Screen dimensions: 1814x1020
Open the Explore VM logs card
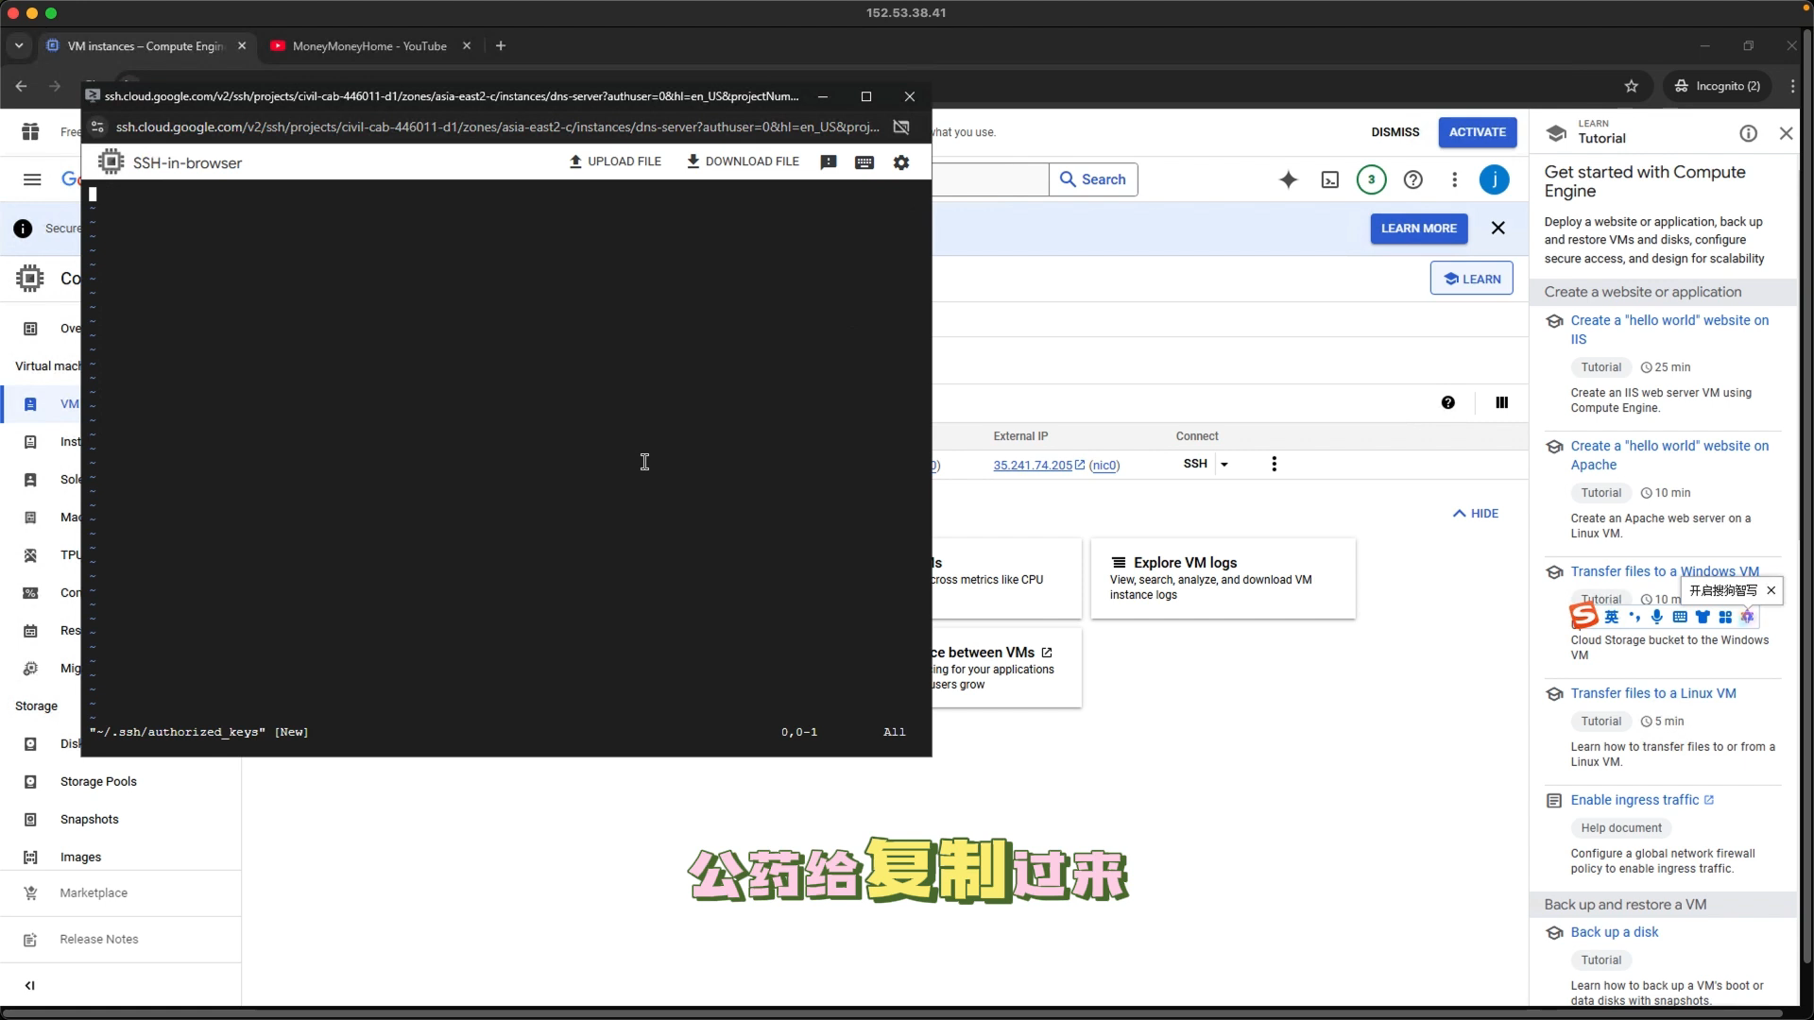1223,578
